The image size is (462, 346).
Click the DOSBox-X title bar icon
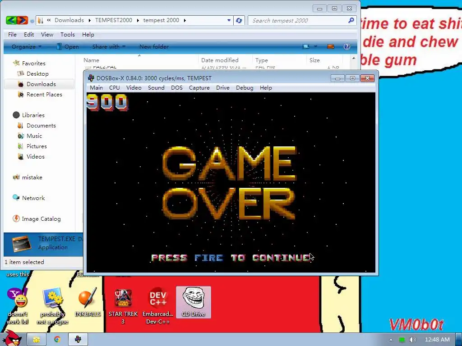point(91,78)
